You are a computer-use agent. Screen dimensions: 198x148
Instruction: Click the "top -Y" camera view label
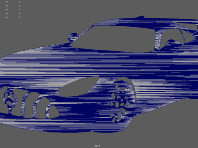point(97,146)
